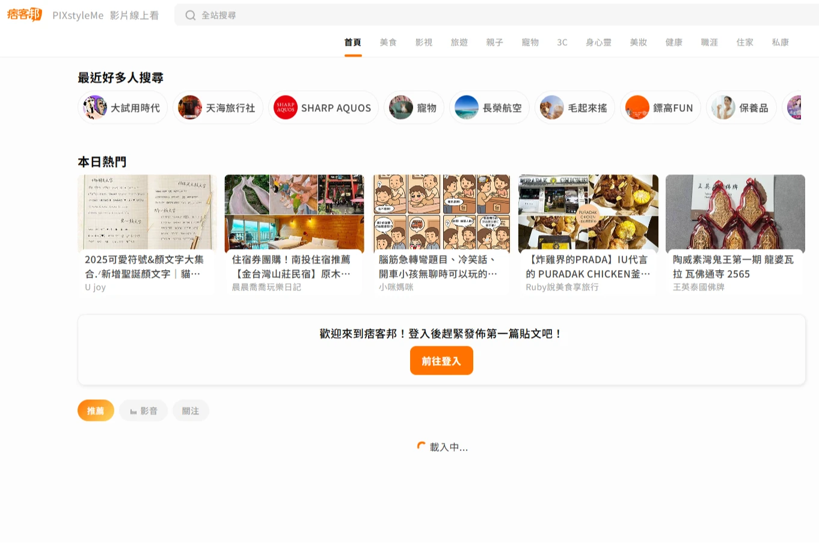Viewport: 819px width, 543px height.
Task: Open the 影片線上看 header link
Action: click(134, 16)
